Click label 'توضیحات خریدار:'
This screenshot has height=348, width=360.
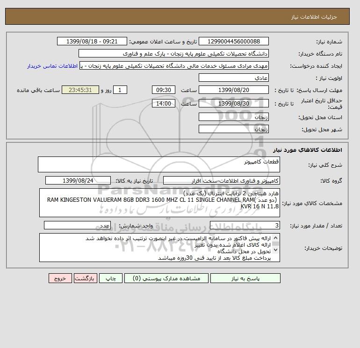coord(323,248)
